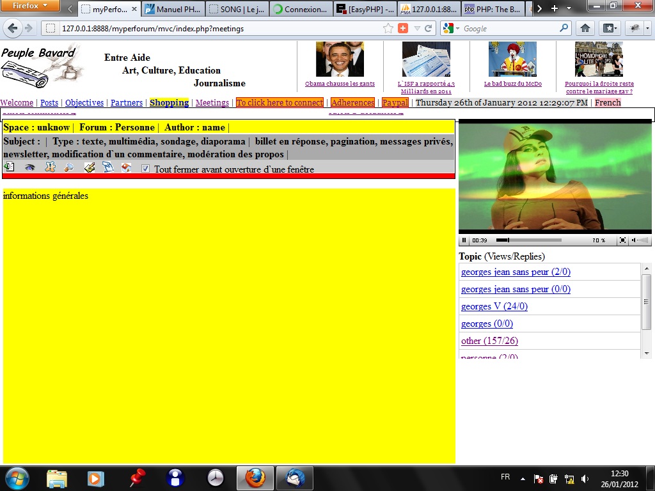Open the Posts link
The image size is (655, 491).
tap(49, 102)
